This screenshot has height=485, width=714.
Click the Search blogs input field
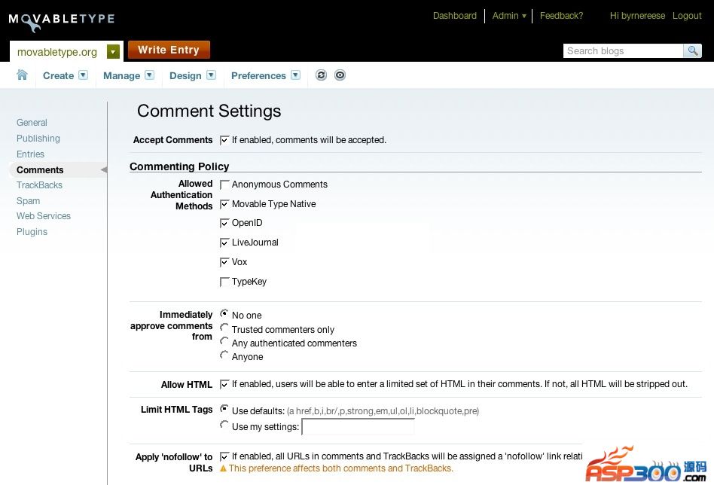(x=623, y=50)
